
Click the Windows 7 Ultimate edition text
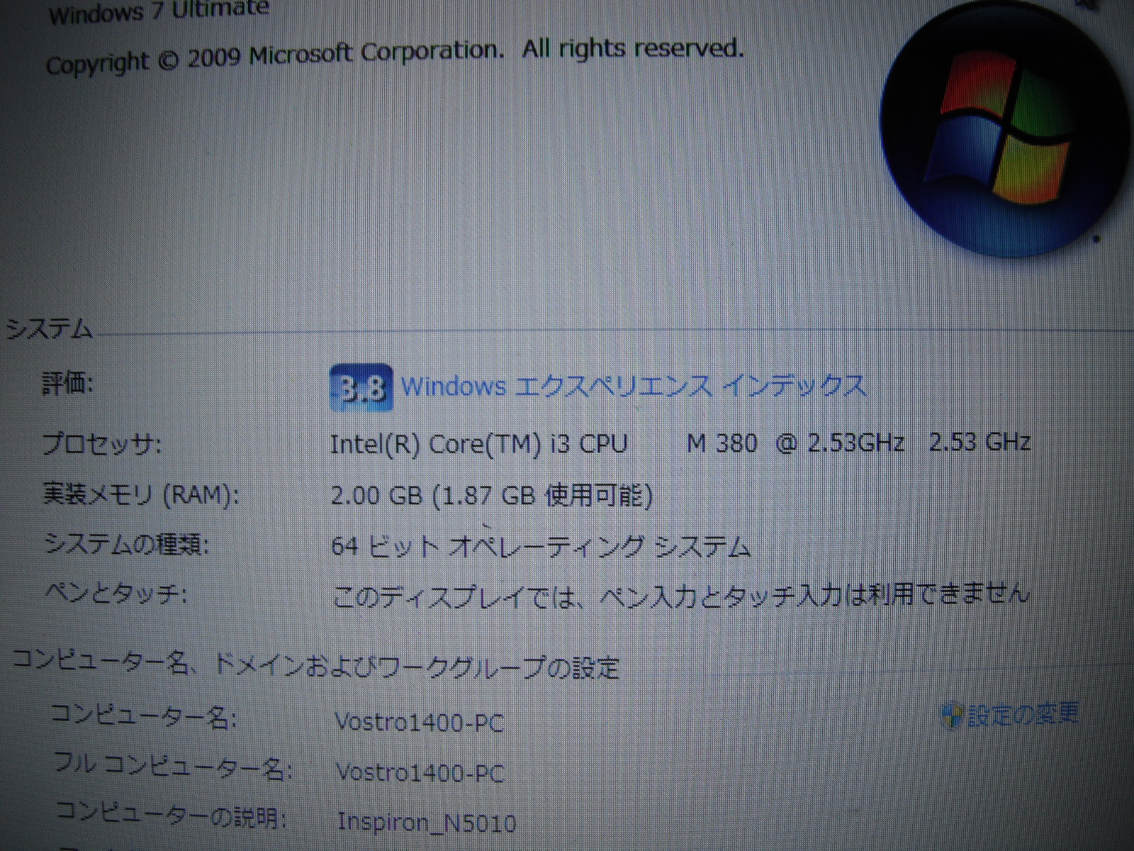click(x=159, y=10)
